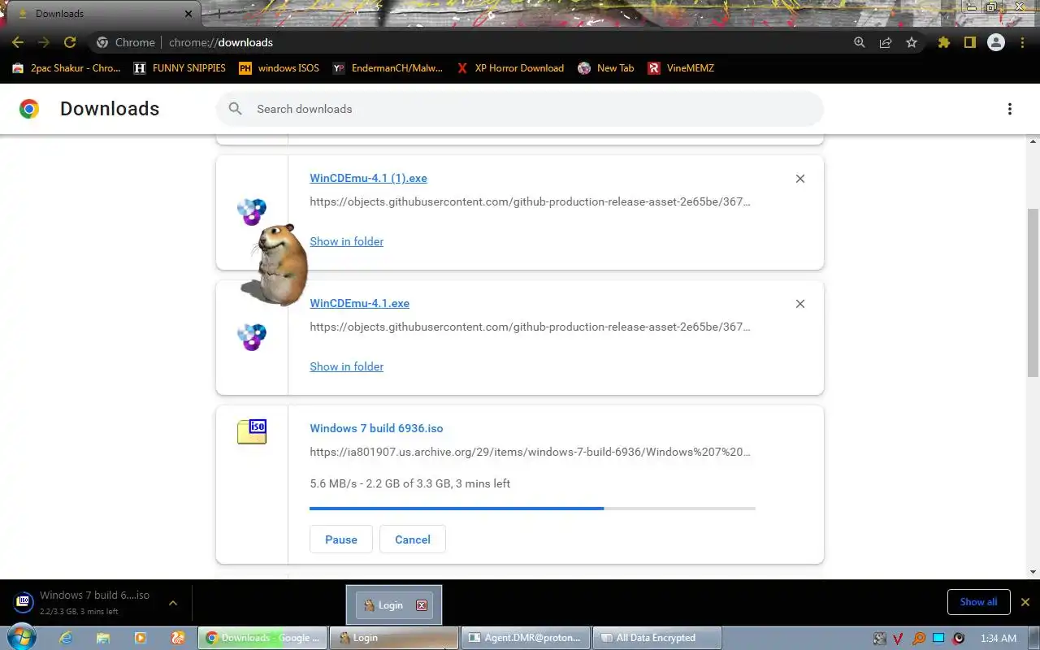Click the blue monitor tray icon
This screenshot has width=1040, height=650.
click(938, 639)
